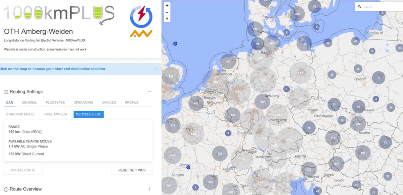403x195 pixels.
Task: Open the 450 cluster near Brussels
Action: point(196,103)
